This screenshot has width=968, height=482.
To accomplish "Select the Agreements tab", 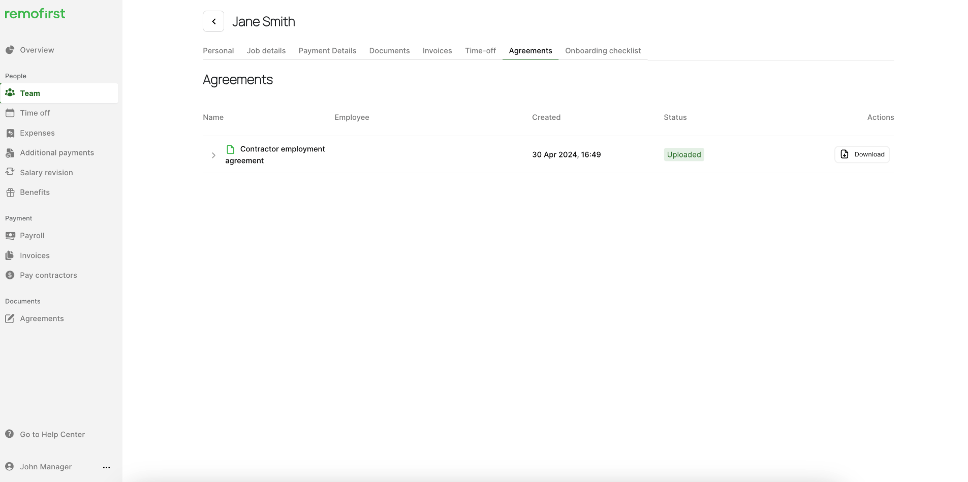I will (x=530, y=51).
